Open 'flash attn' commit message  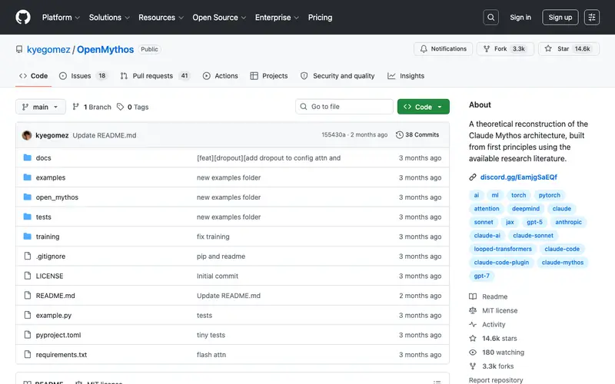pyautogui.click(x=211, y=354)
